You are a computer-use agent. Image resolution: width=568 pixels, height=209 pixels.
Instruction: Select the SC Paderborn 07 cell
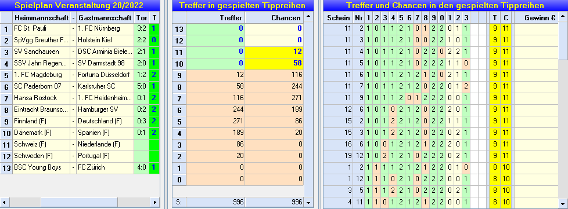point(41,86)
